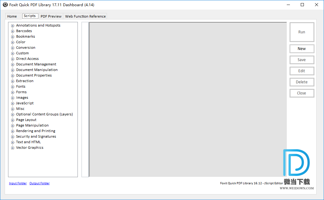Expand the Document Properties plus box

tap(13, 76)
